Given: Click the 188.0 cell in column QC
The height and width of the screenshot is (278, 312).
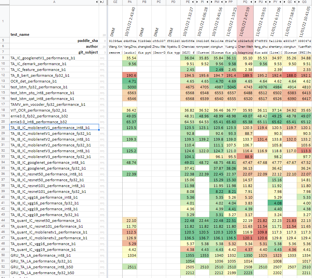Looking at the screenshot, I should 290,75.
